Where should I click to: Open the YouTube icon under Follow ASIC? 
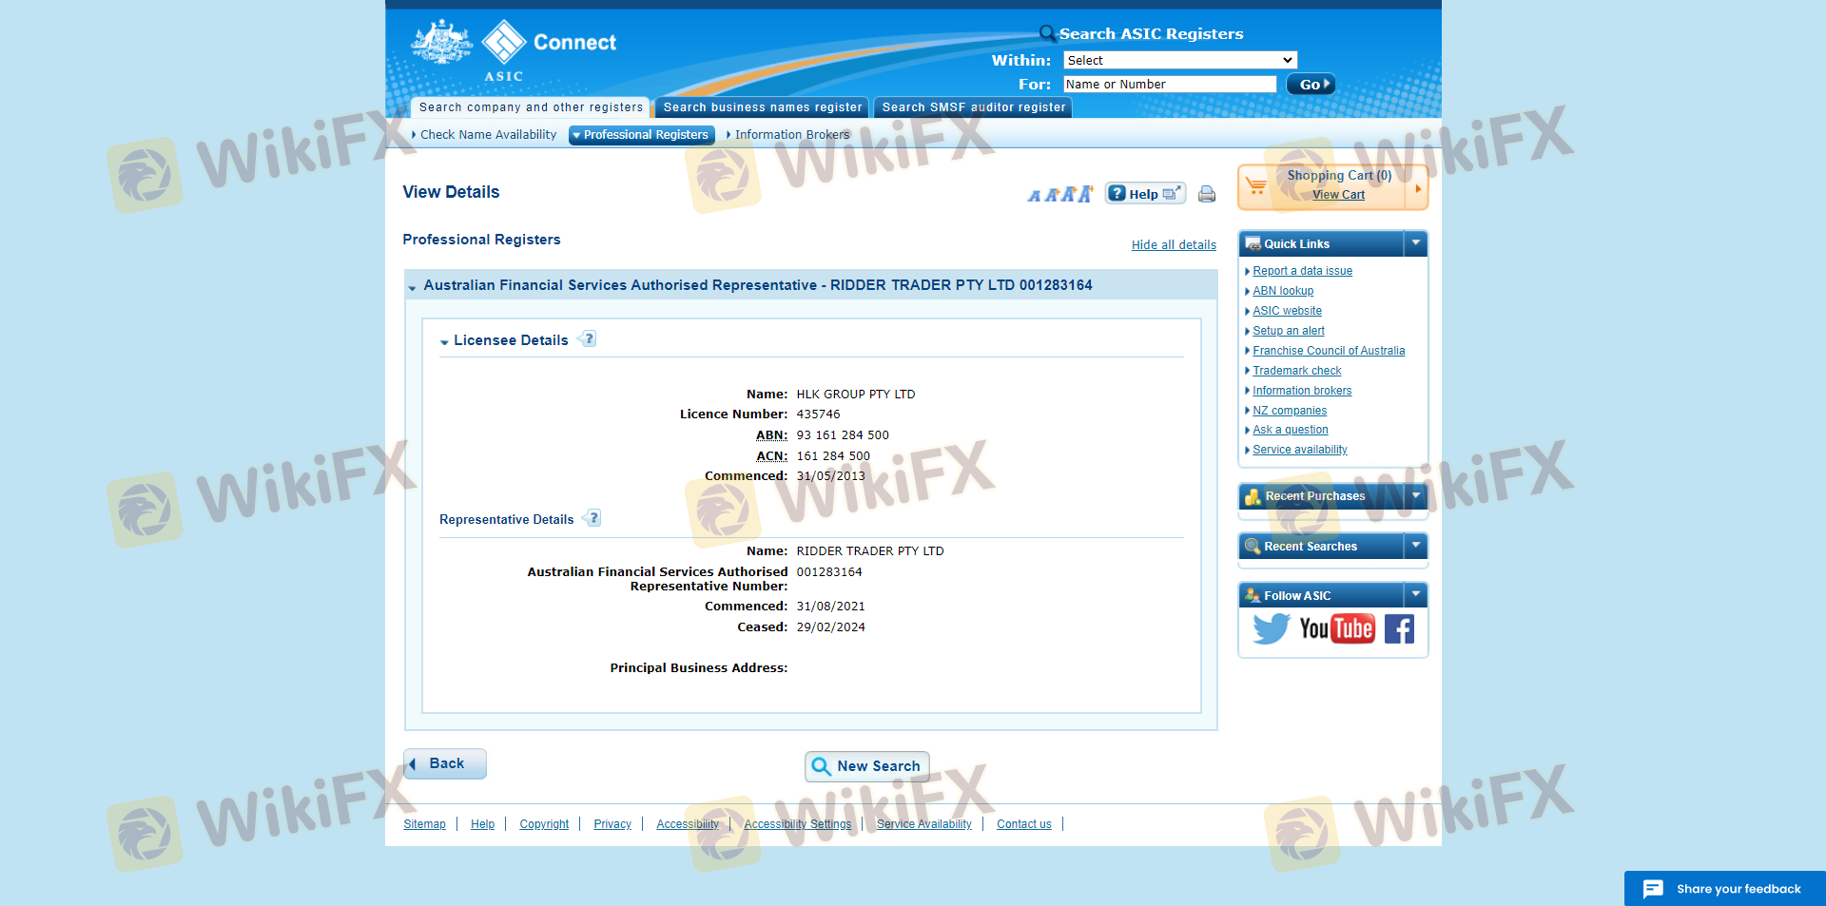tap(1336, 628)
